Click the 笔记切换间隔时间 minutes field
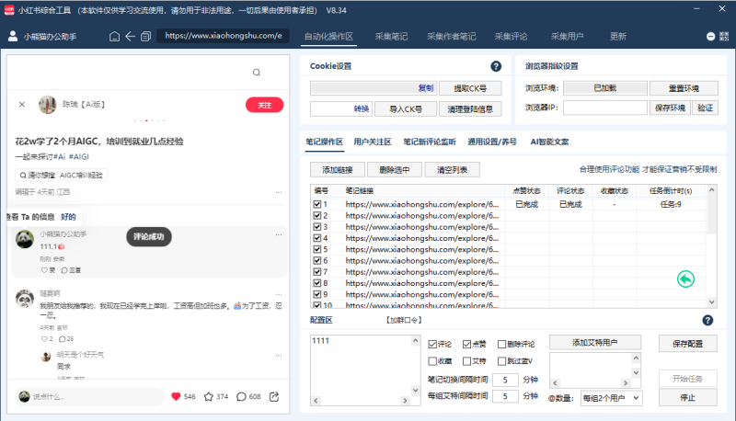Image resolution: width=736 pixels, height=421 pixels. point(505,380)
